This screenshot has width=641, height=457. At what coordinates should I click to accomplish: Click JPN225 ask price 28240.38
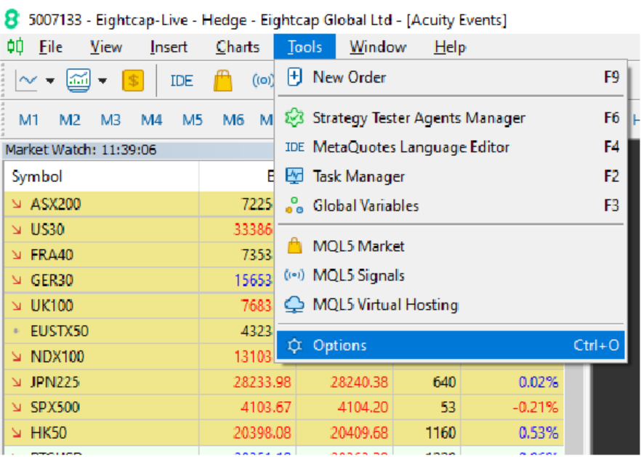click(359, 382)
